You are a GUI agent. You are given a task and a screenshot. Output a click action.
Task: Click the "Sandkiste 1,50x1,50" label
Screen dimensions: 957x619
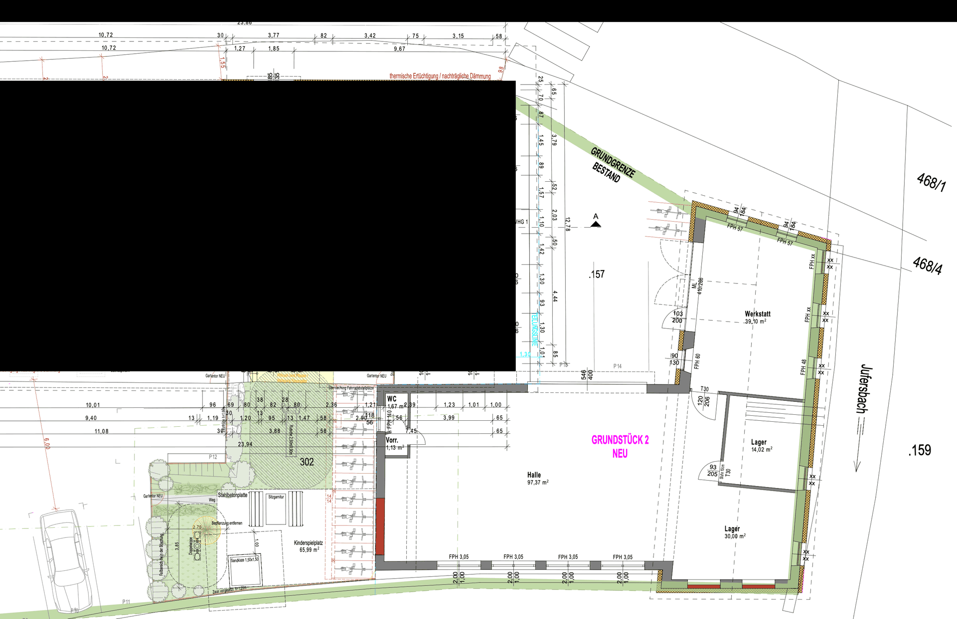pos(245,560)
